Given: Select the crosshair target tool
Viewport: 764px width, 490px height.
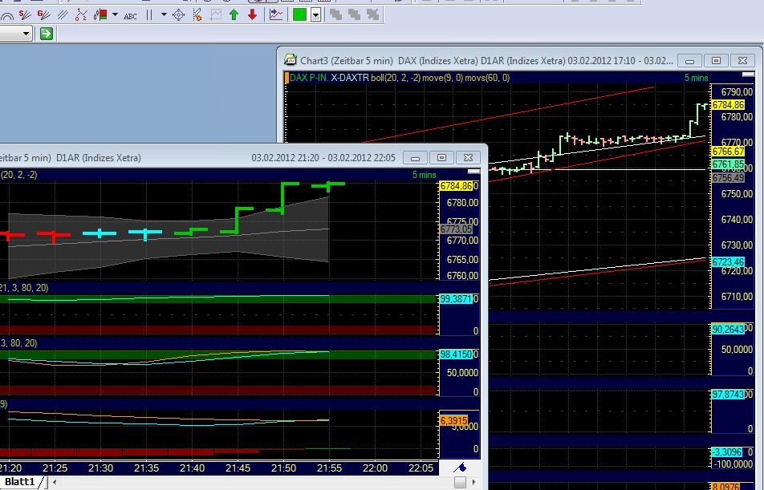Looking at the screenshot, I should coord(178,14).
